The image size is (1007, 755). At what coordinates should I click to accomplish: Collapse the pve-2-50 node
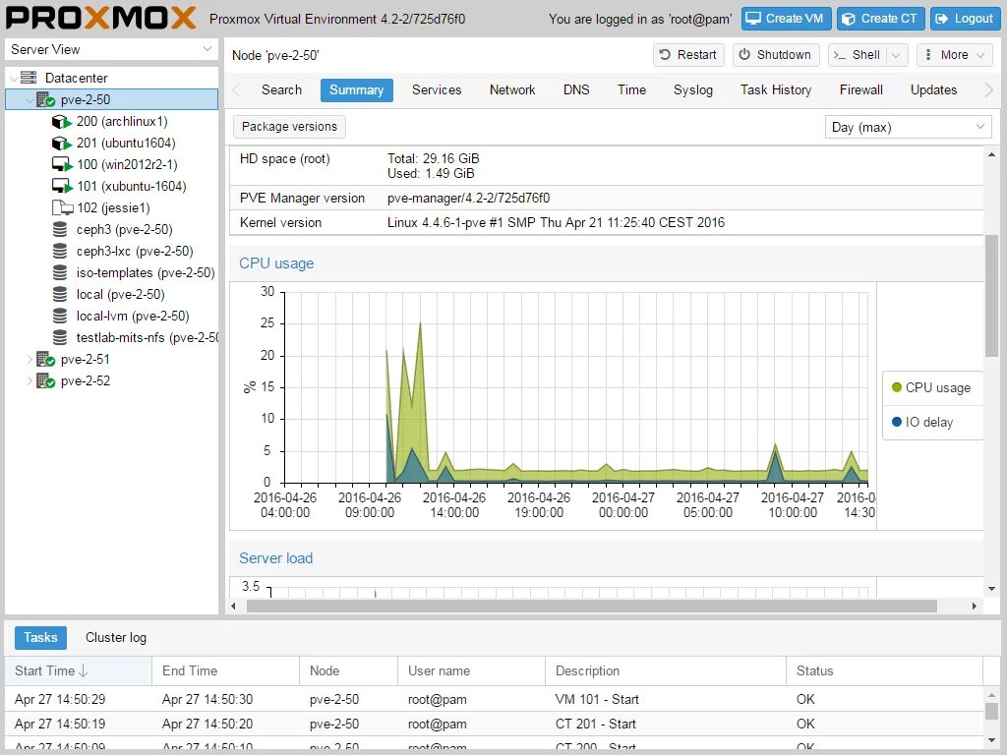[30, 100]
